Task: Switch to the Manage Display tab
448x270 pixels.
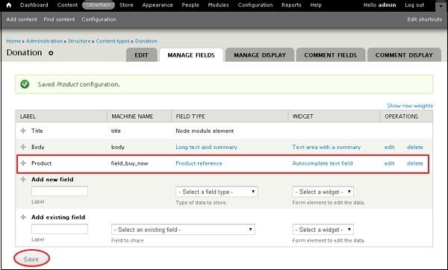Action: (260, 55)
